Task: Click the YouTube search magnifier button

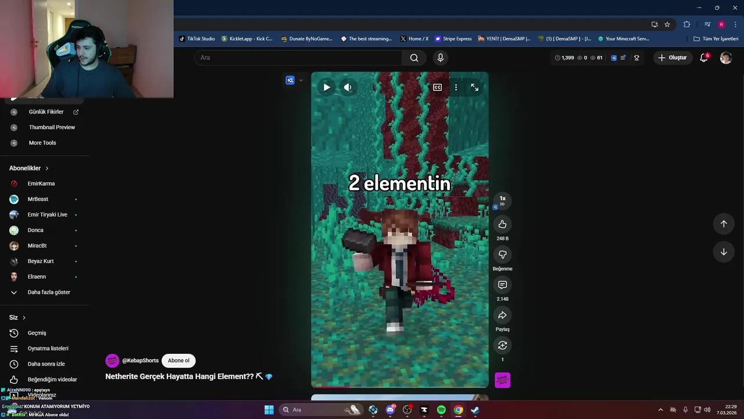Action: (414, 58)
